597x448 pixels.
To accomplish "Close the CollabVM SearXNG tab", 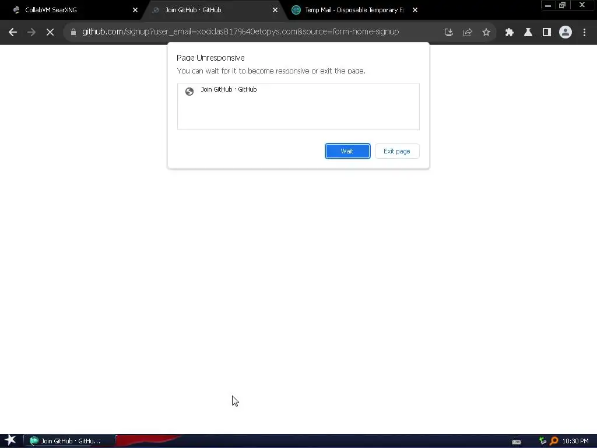I will [135, 10].
